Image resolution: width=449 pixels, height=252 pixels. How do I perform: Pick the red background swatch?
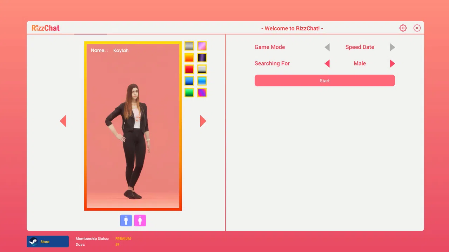(x=189, y=69)
